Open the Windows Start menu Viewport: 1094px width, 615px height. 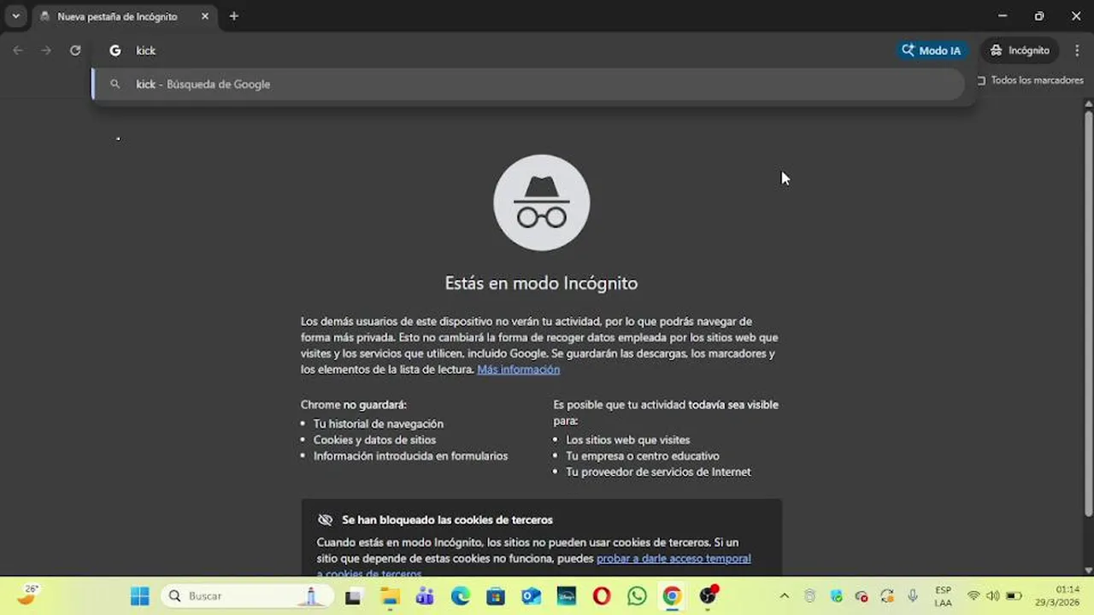(140, 596)
